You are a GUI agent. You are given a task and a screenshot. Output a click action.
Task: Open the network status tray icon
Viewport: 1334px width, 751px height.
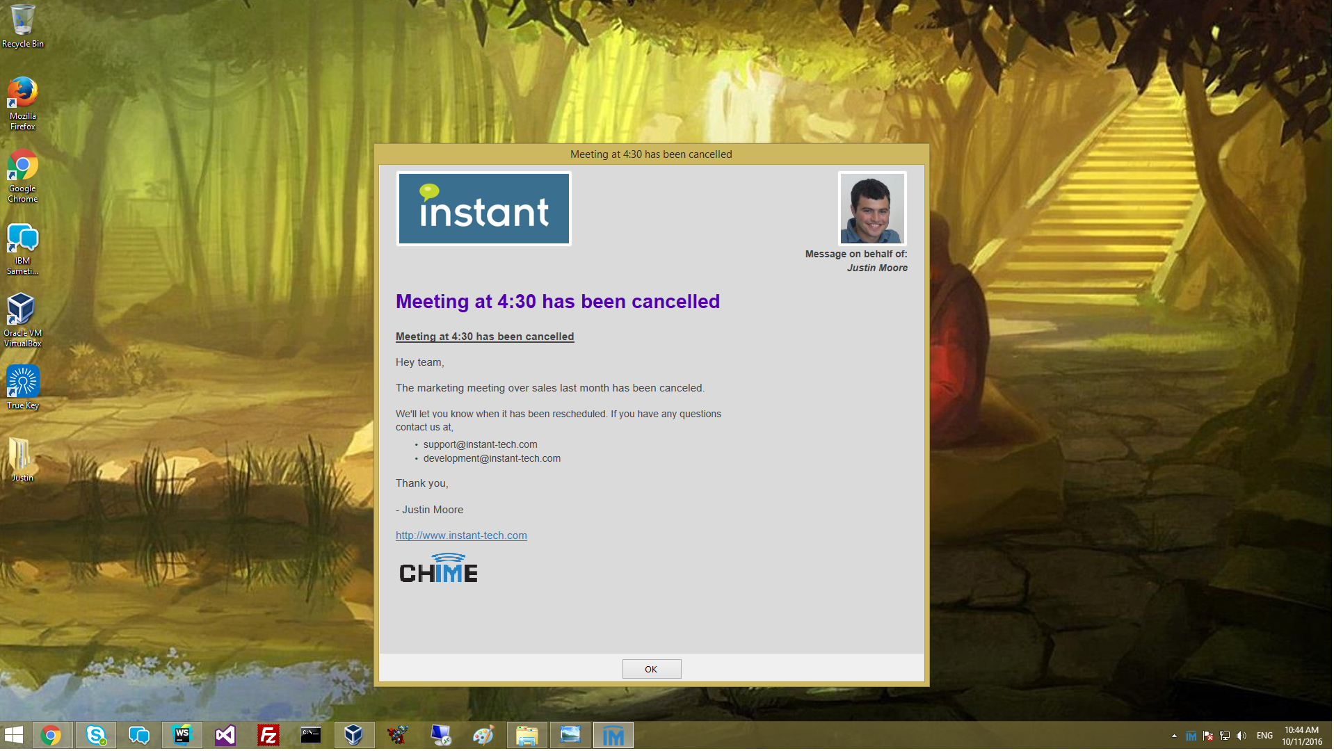click(1225, 736)
